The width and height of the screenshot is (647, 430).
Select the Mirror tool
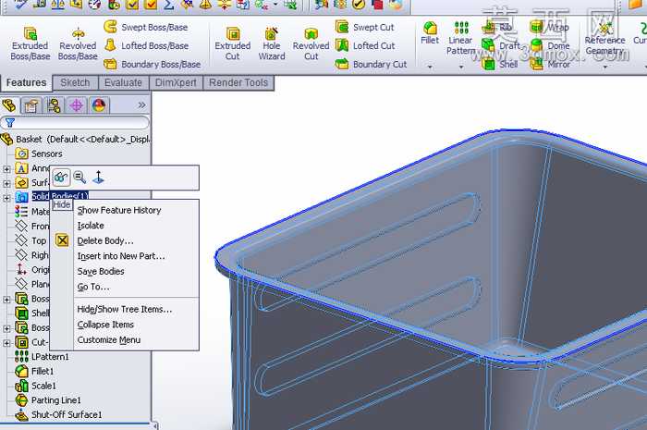(550, 65)
